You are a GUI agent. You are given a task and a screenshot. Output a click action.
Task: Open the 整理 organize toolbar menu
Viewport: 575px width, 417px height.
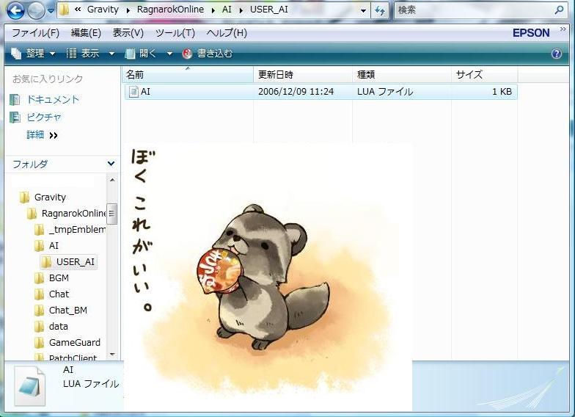(x=33, y=54)
